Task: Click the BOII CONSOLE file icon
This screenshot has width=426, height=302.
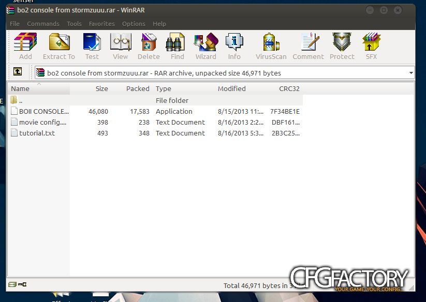Action: (14, 111)
